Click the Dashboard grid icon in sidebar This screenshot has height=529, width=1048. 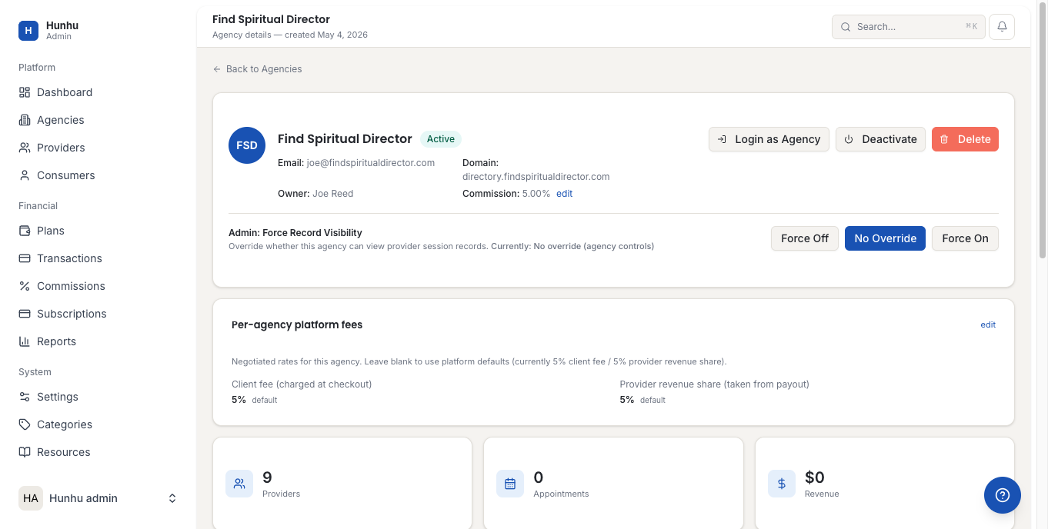[25, 92]
